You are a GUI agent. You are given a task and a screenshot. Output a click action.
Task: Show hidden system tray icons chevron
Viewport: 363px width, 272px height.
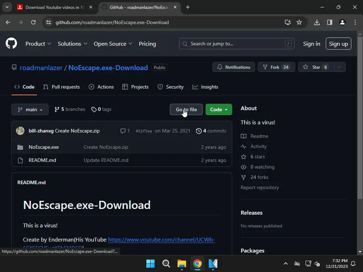286,263
